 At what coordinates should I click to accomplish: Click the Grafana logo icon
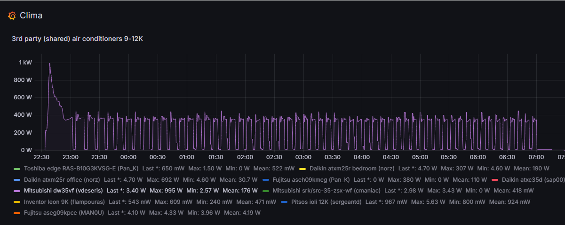pos(12,16)
